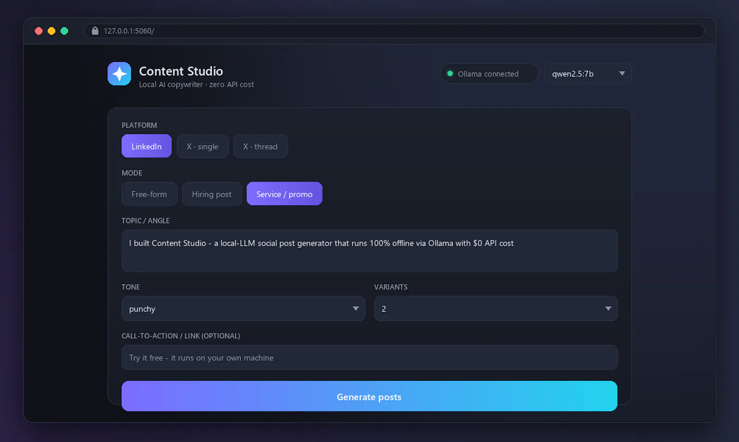Viewport: 739px width, 442px height.
Task: Click the red close window button
Action: click(x=39, y=31)
